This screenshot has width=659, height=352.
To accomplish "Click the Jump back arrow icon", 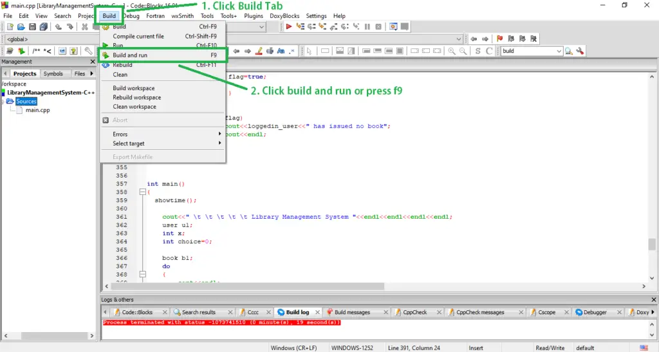I will 474,39.
